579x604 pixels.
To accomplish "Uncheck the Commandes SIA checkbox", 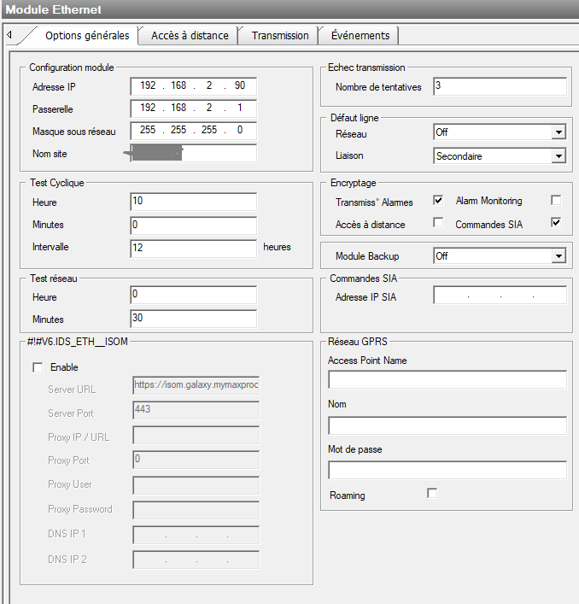I will (x=556, y=224).
